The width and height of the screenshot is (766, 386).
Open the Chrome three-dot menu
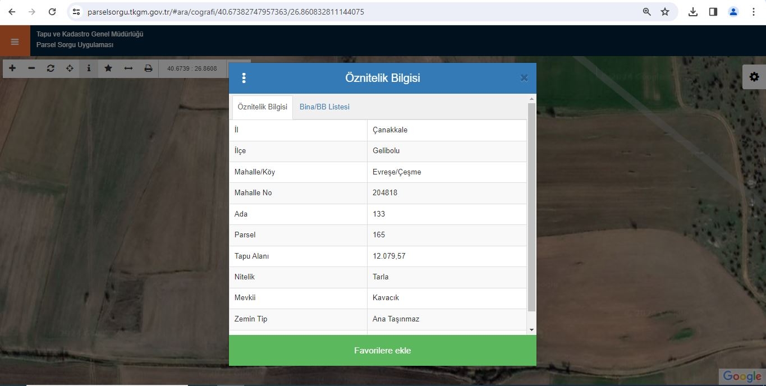click(754, 12)
